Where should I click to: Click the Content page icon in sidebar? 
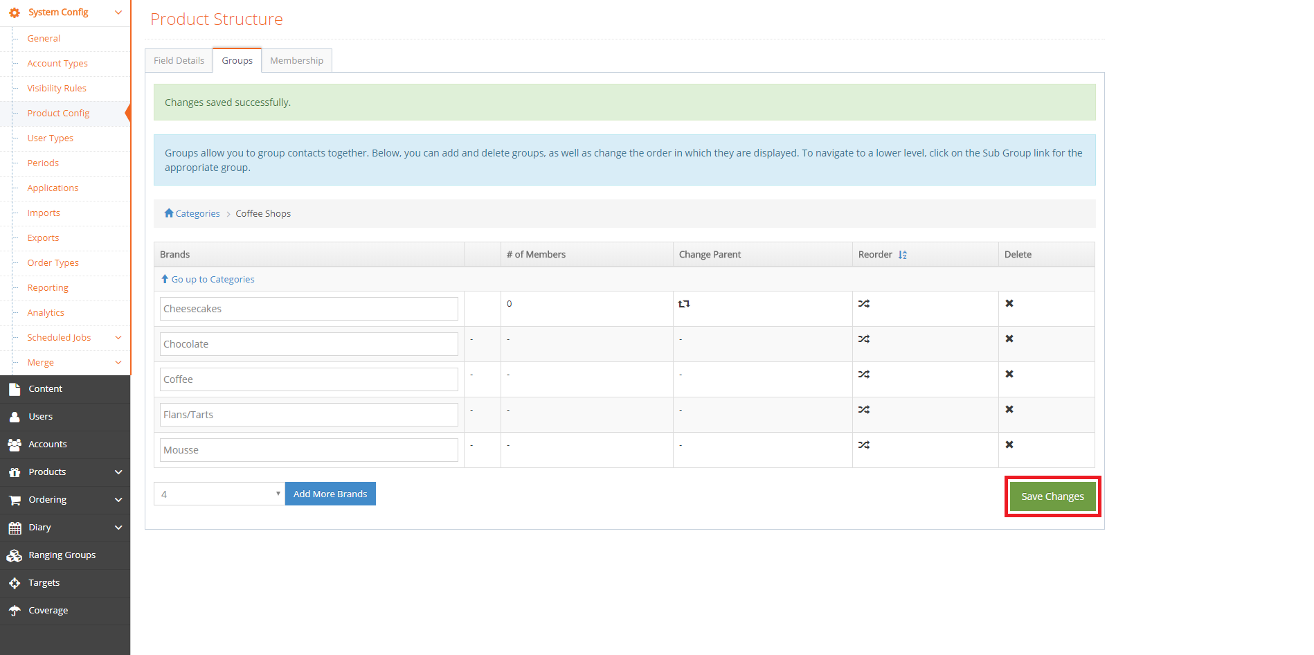[15, 389]
